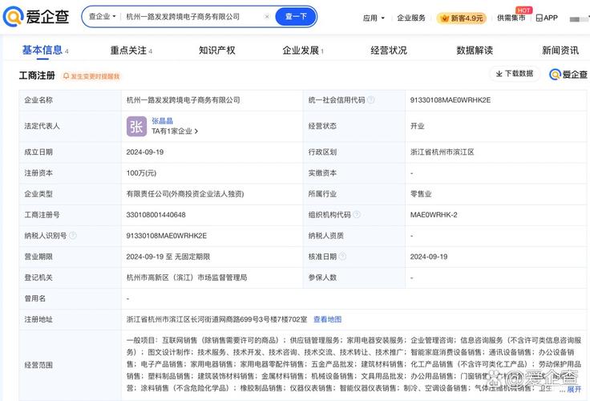Select the 成立日期 value 2024-09-19

pos(145,152)
